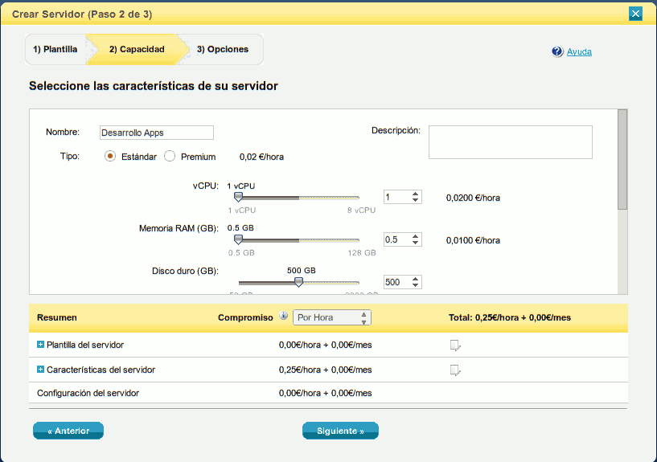Click the Memoria RAM slider handle
This screenshot has height=462, width=657.
pos(238,239)
